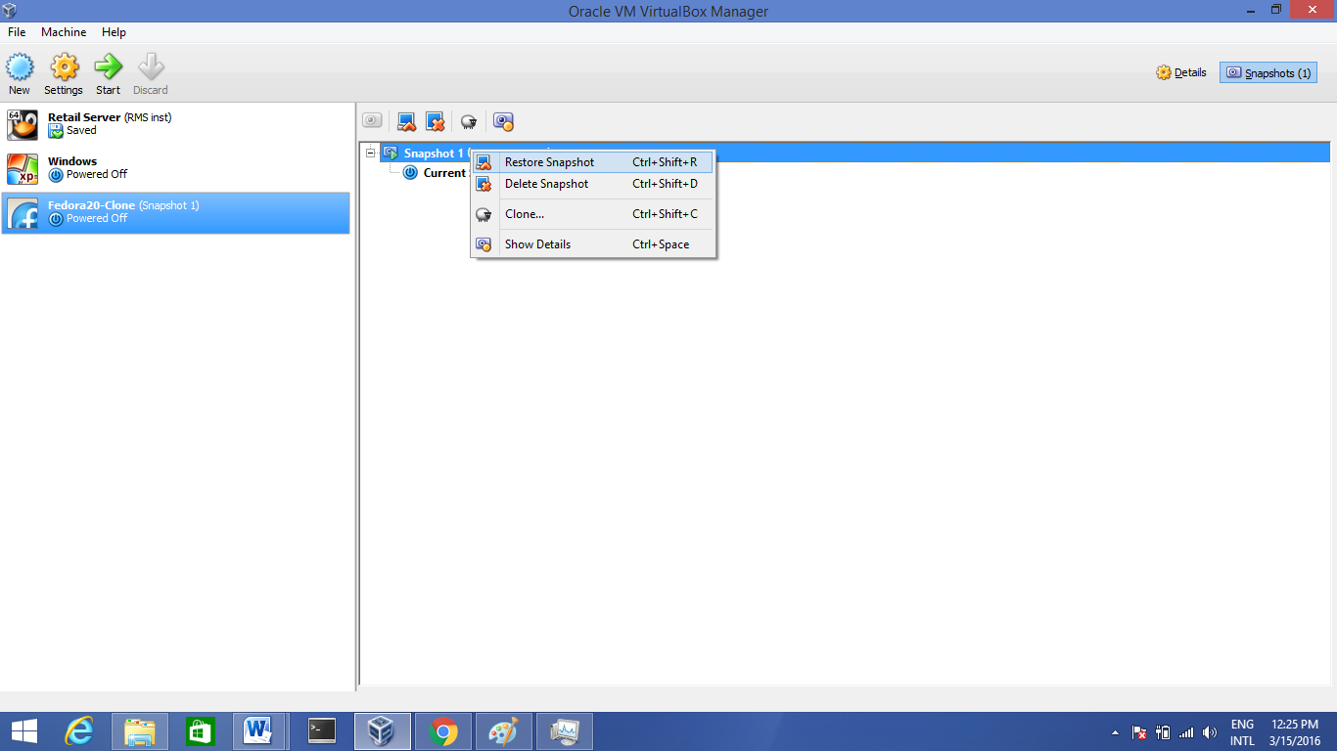The width and height of the screenshot is (1337, 751).
Task: Click the battery power tray icon
Action: pyautogui.click(x=1163, y=732)
